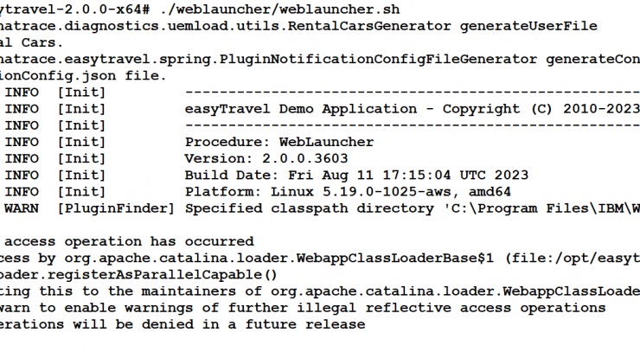Click the Build Date line
Image resolution: width=640 pixels, height=358 pixels.
pos(356,176)
